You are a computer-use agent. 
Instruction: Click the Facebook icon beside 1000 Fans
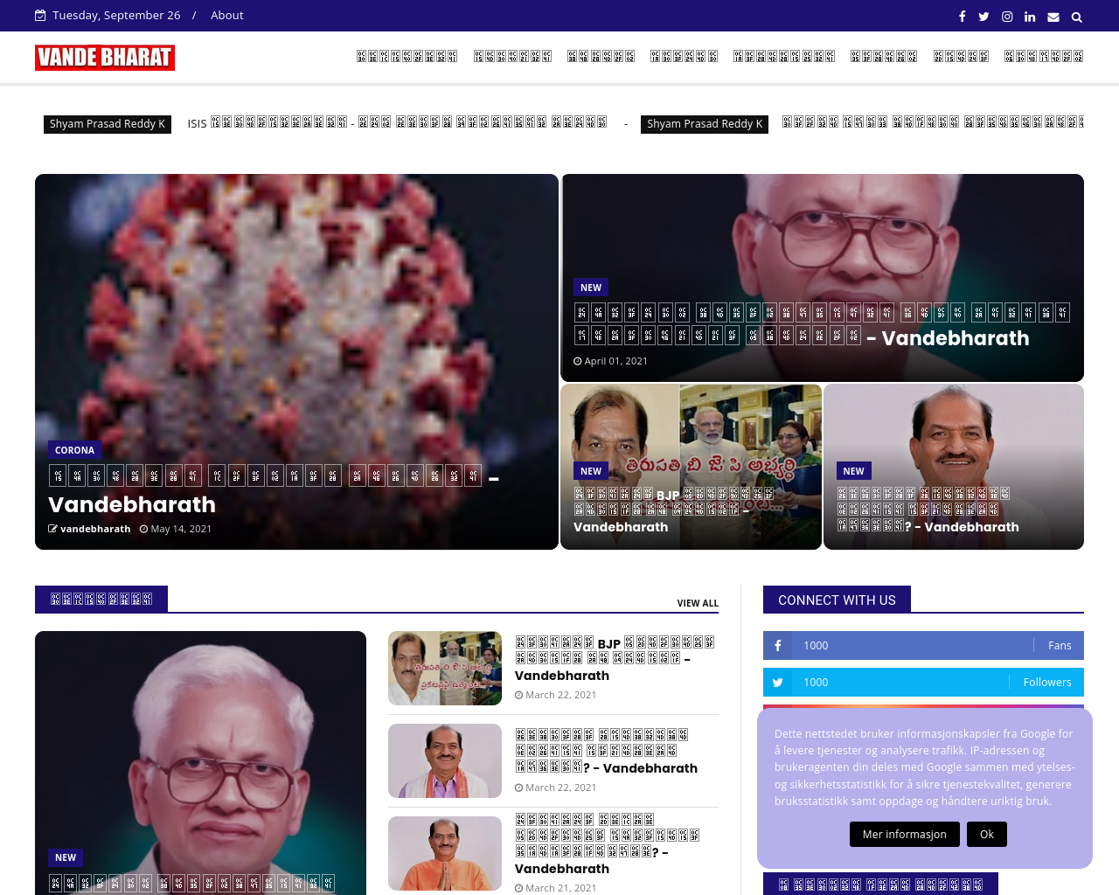click(777, 646)
